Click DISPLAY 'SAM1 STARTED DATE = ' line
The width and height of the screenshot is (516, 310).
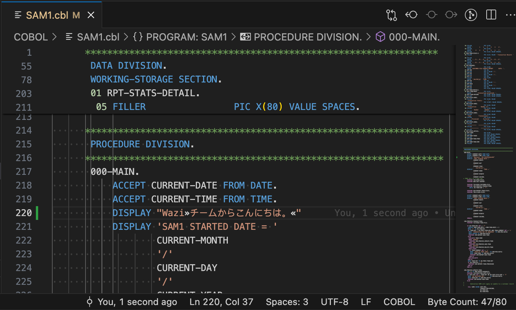(x=195, y=227)
